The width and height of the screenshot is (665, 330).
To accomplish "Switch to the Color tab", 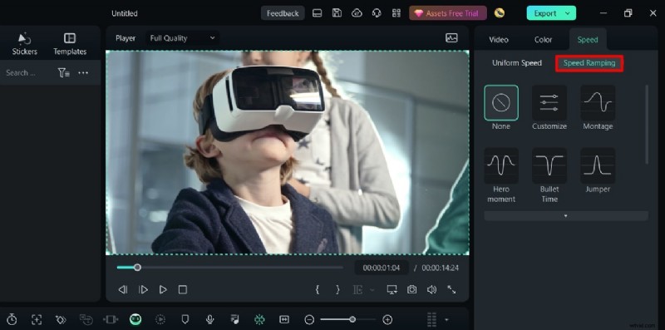I will click(x=544, y=40).
